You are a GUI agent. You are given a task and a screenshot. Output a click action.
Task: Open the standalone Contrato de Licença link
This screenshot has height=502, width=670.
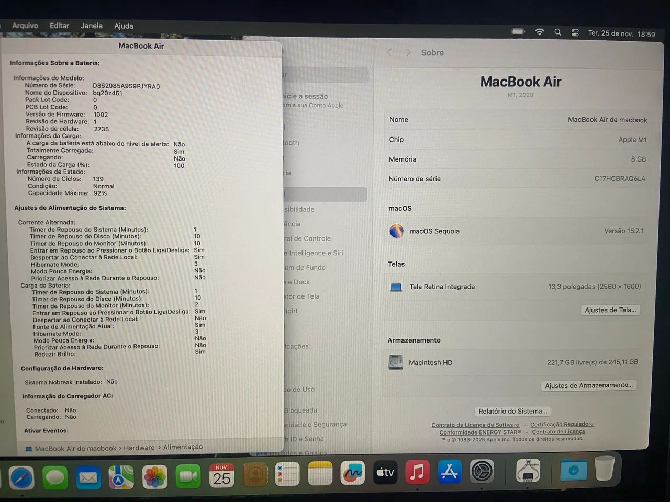[x=558, y=432]
